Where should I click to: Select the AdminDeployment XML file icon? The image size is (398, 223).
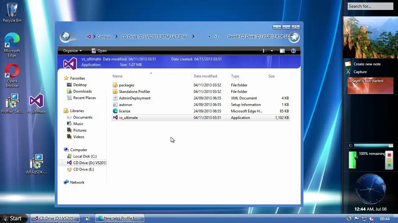(115, 98)
